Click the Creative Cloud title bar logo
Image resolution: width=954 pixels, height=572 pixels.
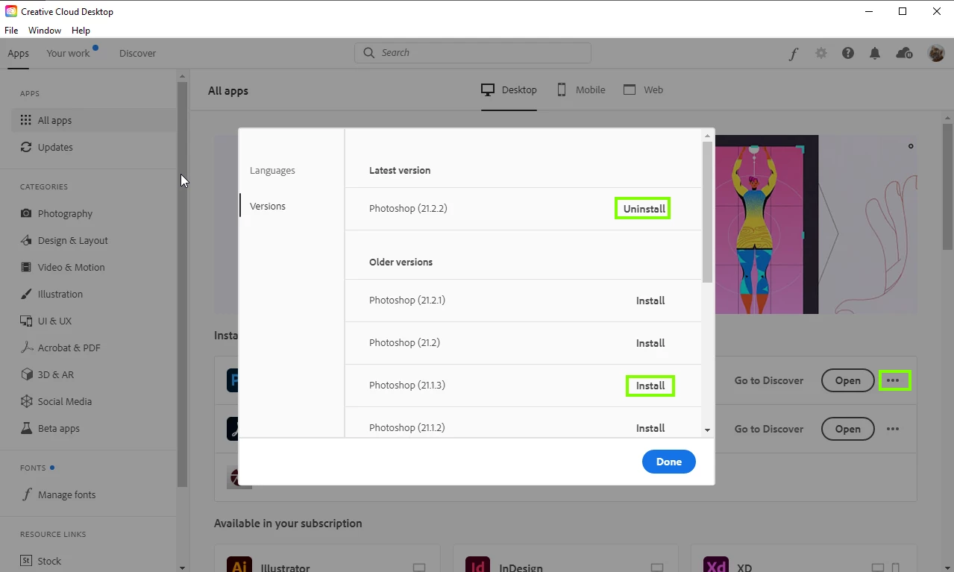[x=11, y=11]
